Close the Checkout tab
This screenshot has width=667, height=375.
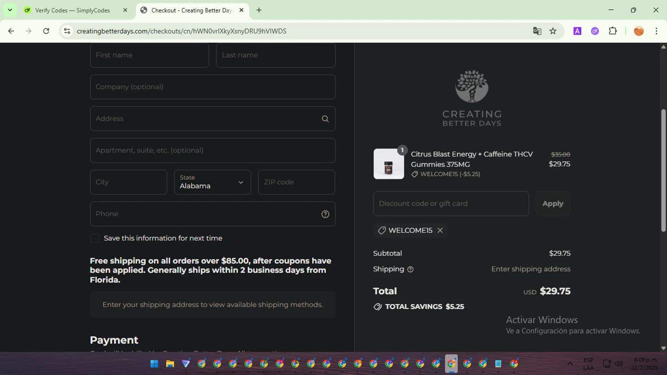pyautogui.click(x=241, y=10)
